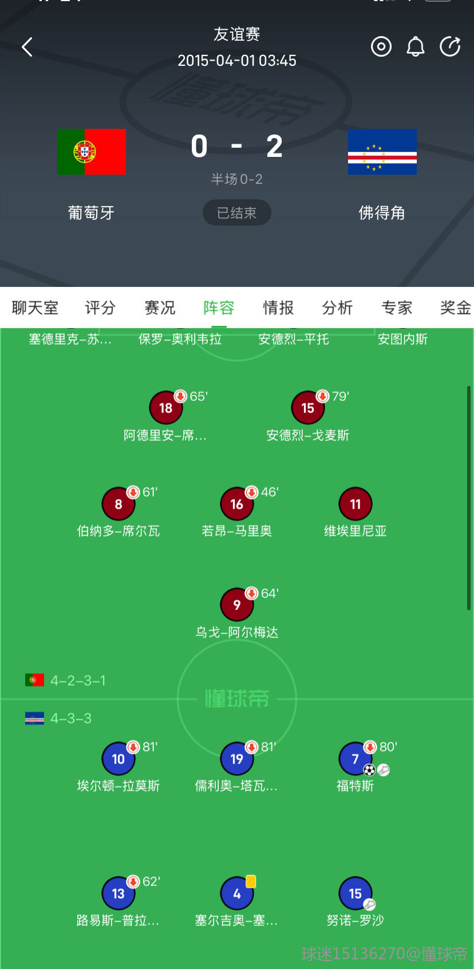This screenshot has width=474, height=969.
Task: Select Portugal player number 15 badge
Action: 308,408
